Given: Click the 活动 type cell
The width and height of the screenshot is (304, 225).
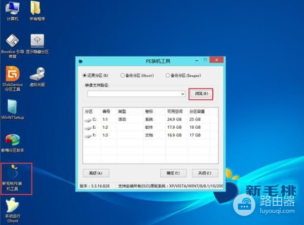Looking at the screenshot, I should click(122, 120).
